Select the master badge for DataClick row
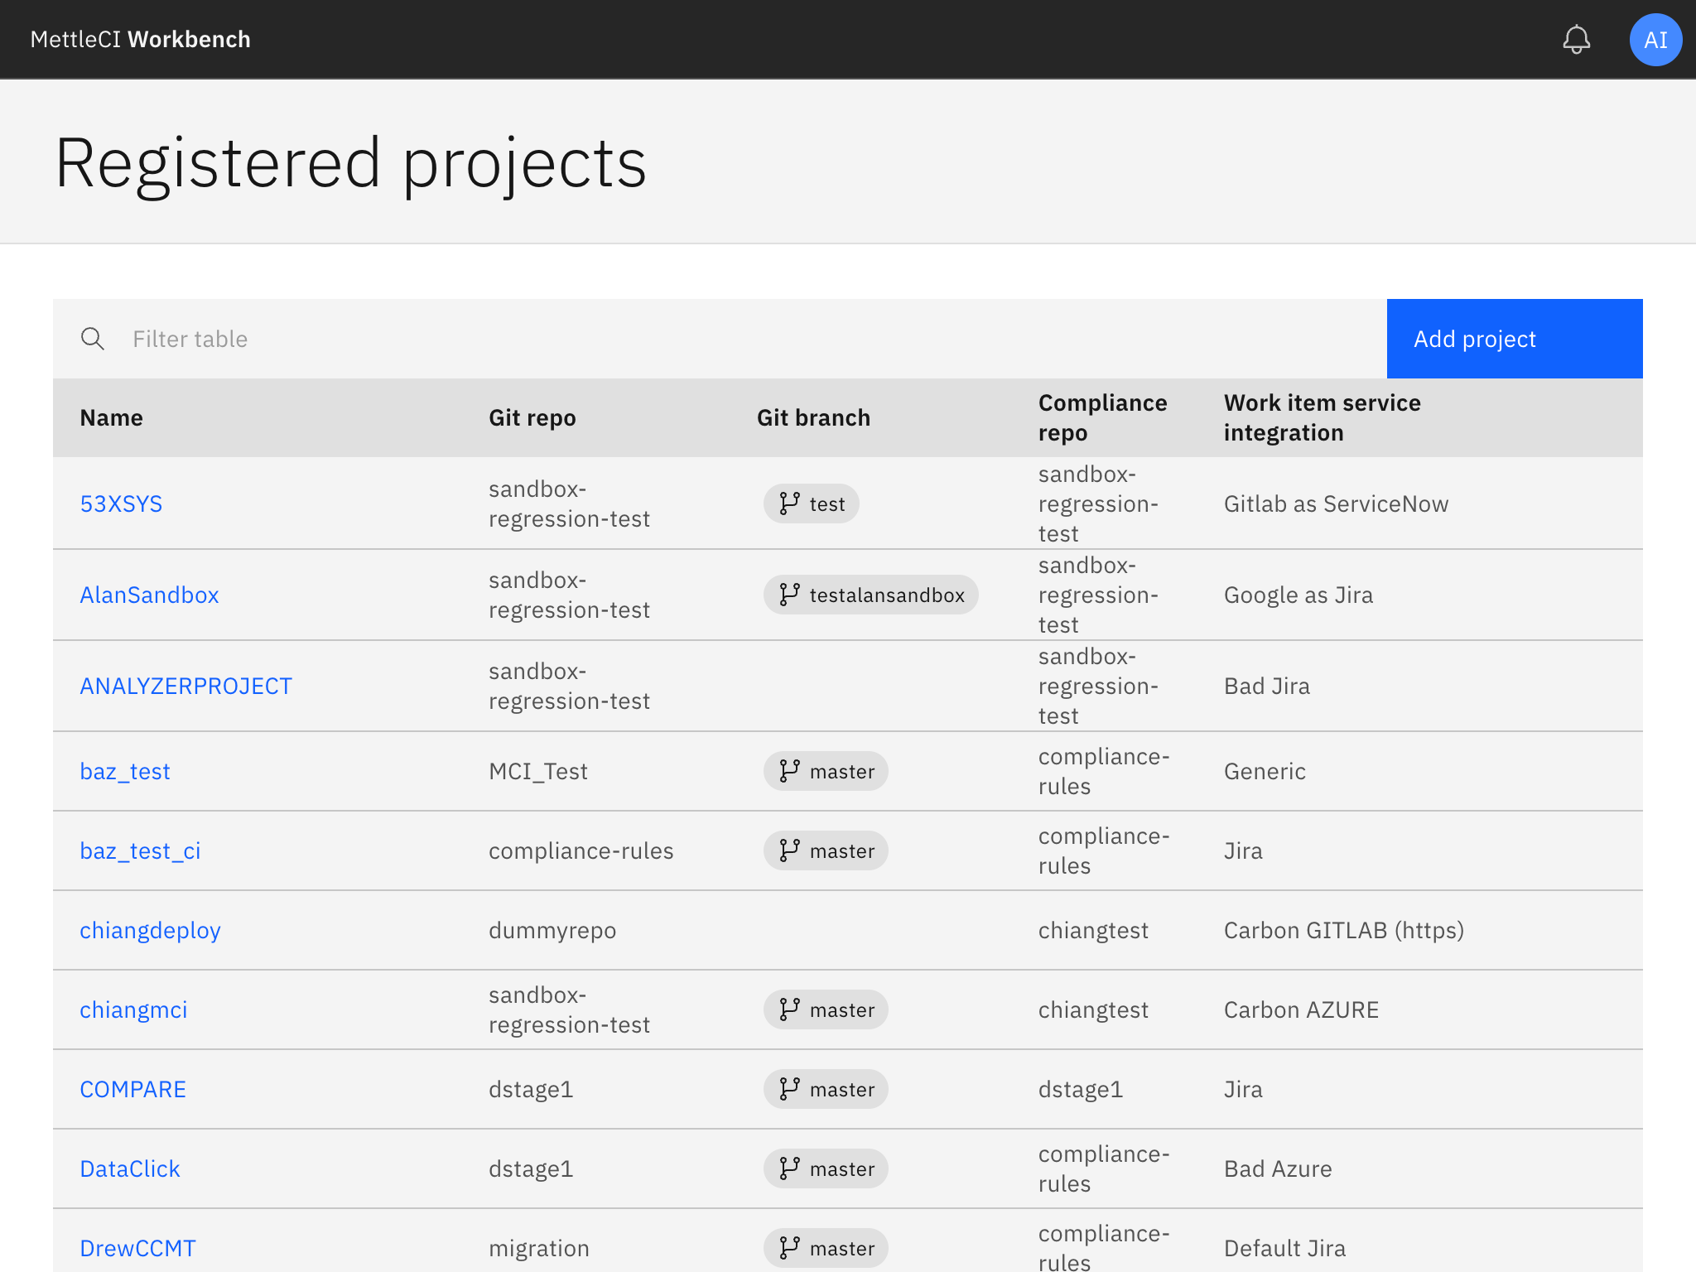 (825, 1168)
